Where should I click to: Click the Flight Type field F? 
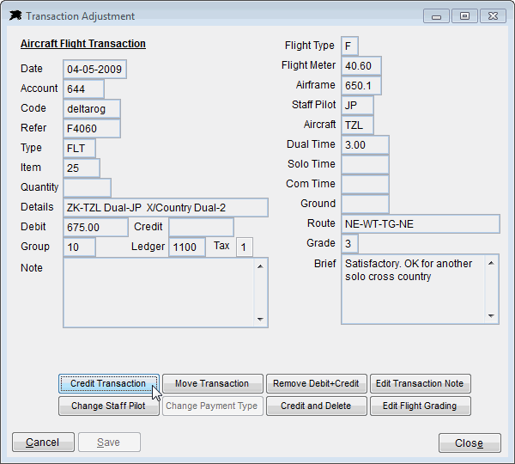tap(349, 46)
